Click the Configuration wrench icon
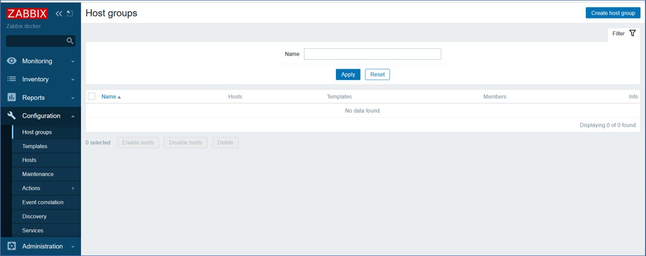This screenshot has width=646, height=256. (12, 116)
